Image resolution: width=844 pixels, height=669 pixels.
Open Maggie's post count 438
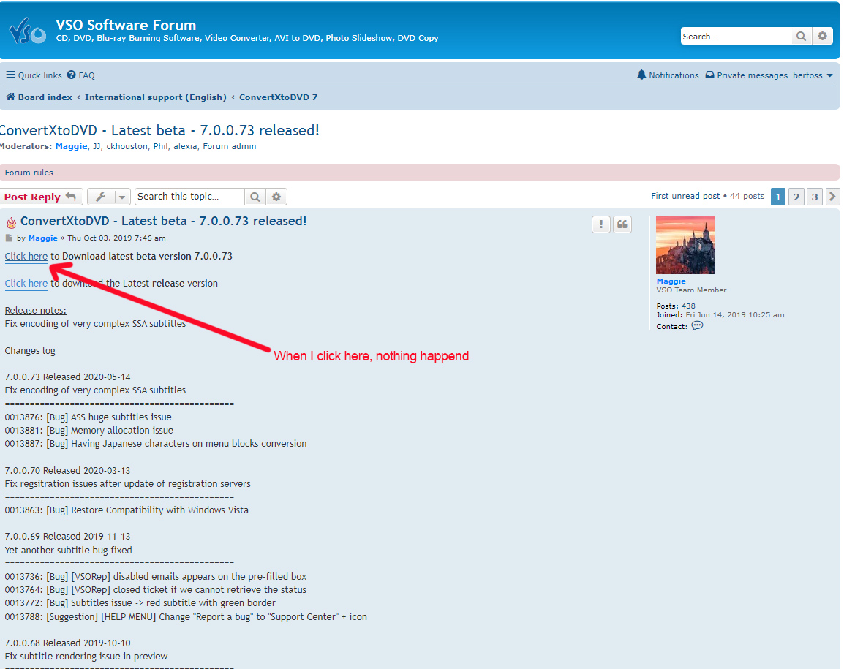pos(688,306)
